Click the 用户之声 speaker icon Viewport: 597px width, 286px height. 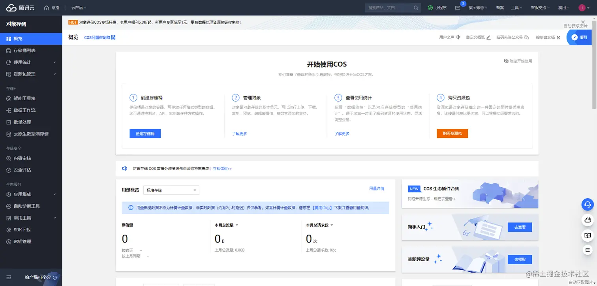point(458,37)
